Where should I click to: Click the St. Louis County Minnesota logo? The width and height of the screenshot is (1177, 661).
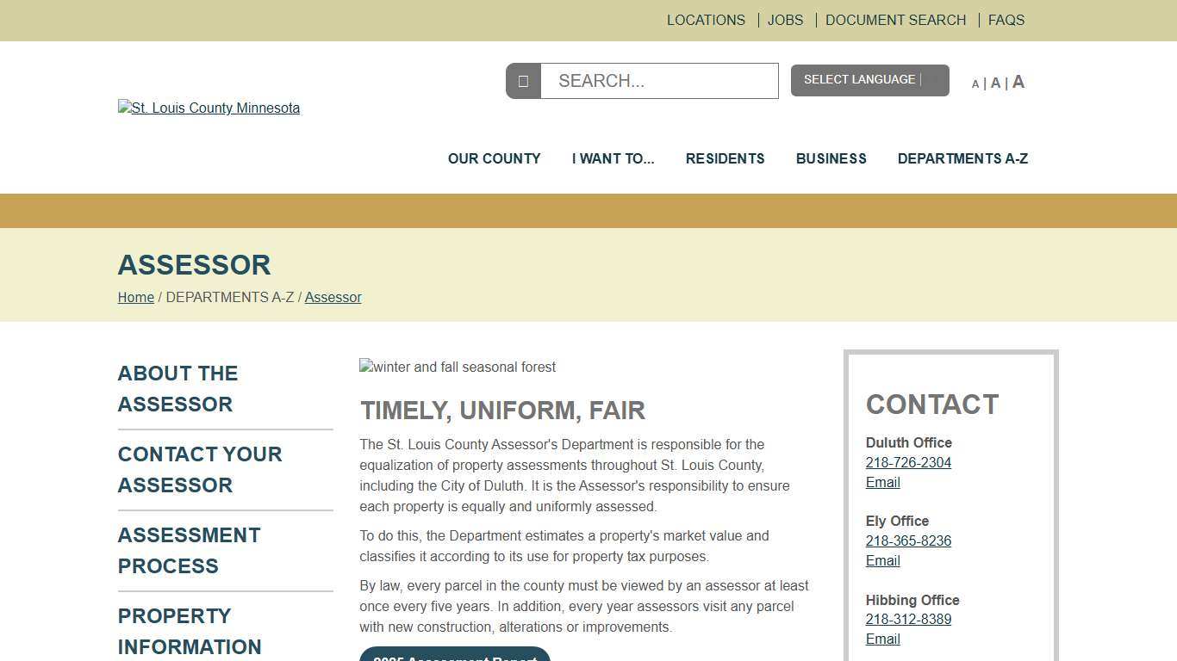[x=209, y=108]
